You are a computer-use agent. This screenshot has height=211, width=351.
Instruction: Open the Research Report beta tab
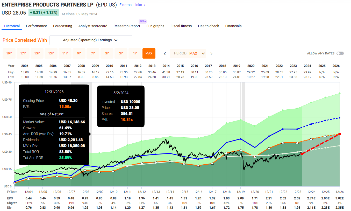(x=127, y=26)
